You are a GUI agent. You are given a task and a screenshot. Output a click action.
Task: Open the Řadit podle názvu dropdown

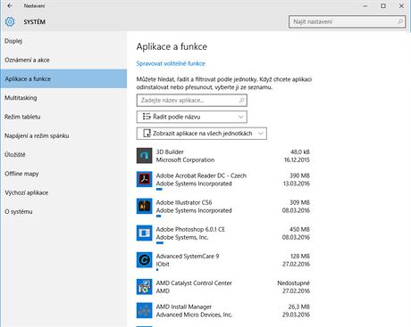click(192, 117)
